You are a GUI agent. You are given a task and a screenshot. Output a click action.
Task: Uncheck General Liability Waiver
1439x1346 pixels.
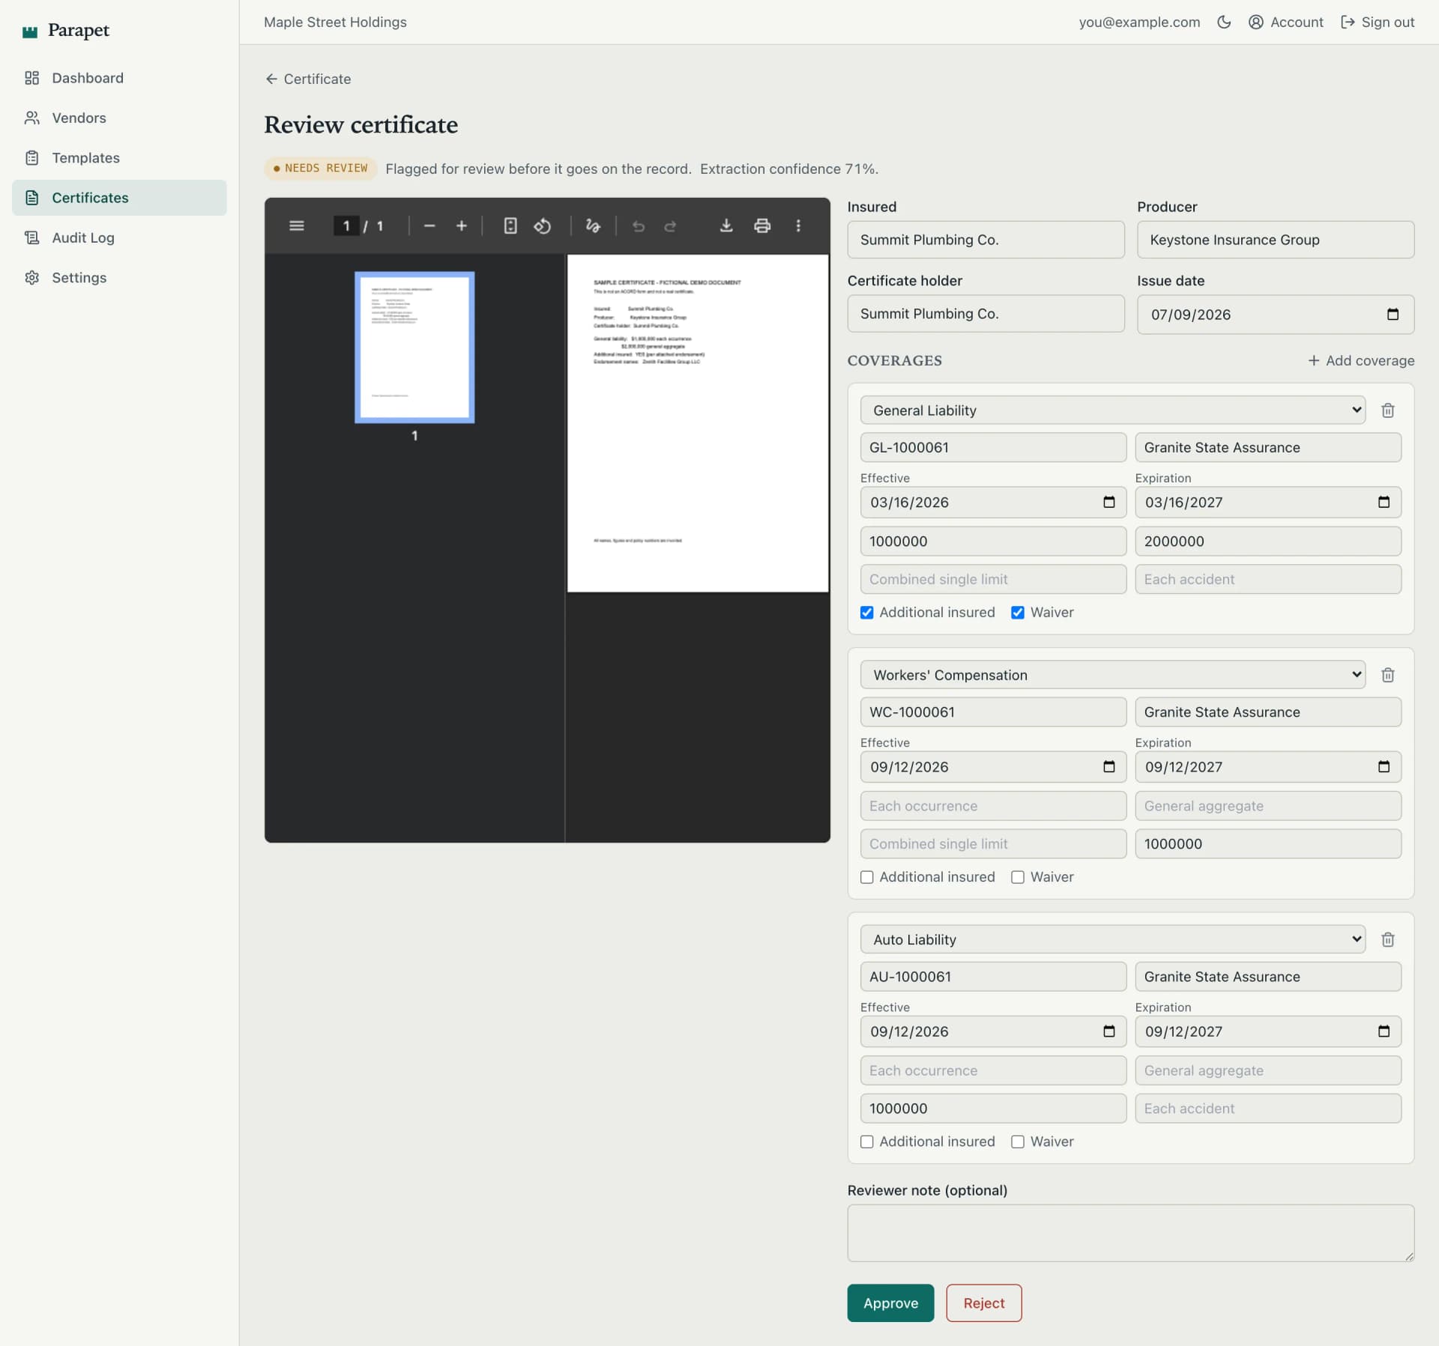(1018, 613)
